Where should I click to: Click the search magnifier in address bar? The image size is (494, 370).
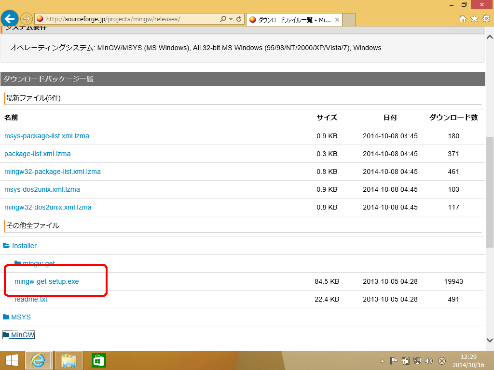coord(223,19)
